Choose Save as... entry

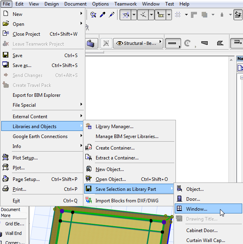42,65
